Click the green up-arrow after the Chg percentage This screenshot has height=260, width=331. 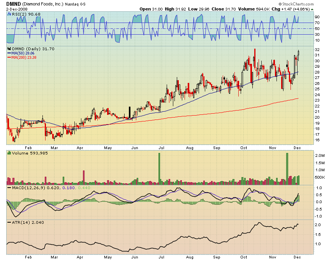(312, 9)
